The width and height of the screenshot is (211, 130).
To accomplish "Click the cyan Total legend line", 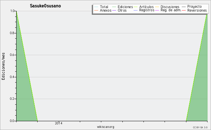I will tap(96, 7).
